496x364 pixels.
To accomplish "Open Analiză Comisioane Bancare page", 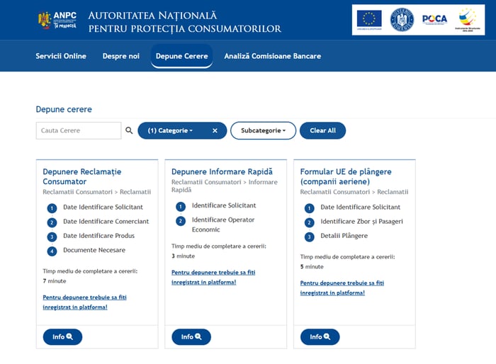I will (x=273, y=56).
